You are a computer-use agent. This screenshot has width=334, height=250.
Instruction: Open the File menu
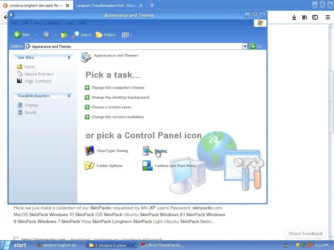14,23
